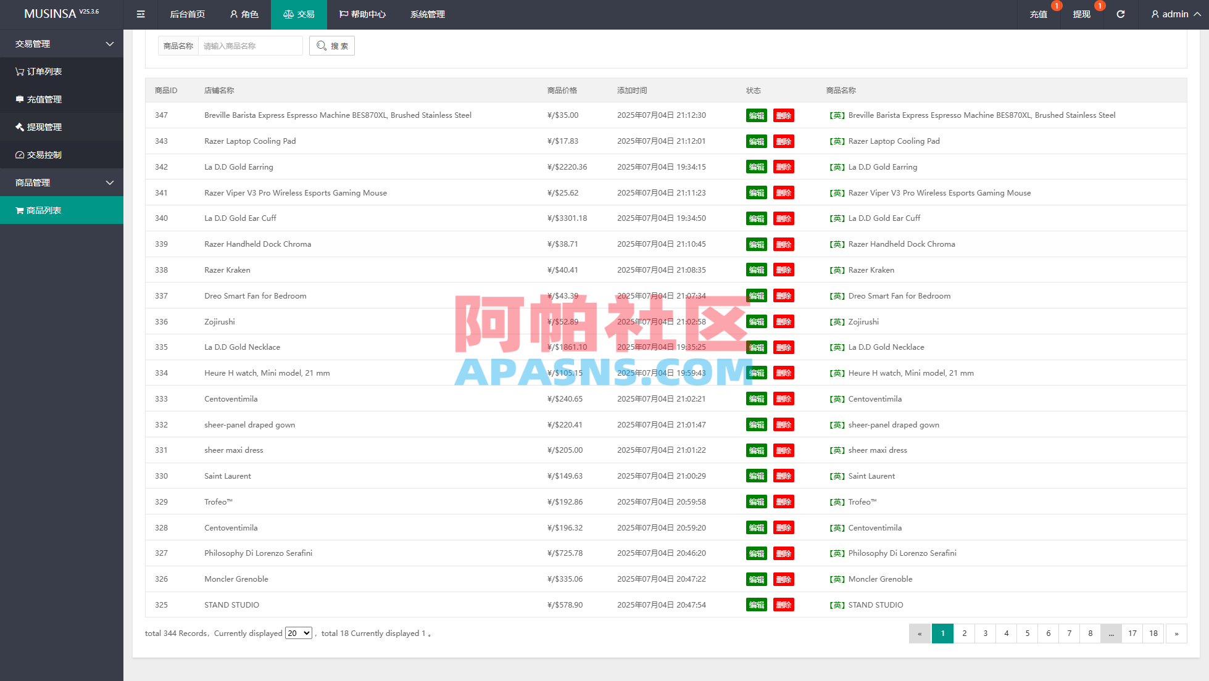1209x681 pixels.
Task: Open 帮助中心 via its flag icon
Action: click(363, 14)
